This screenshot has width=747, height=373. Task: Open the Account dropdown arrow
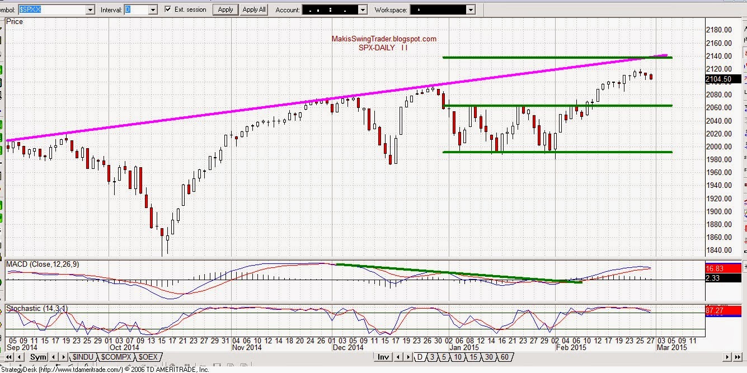(x=363, y=10)
